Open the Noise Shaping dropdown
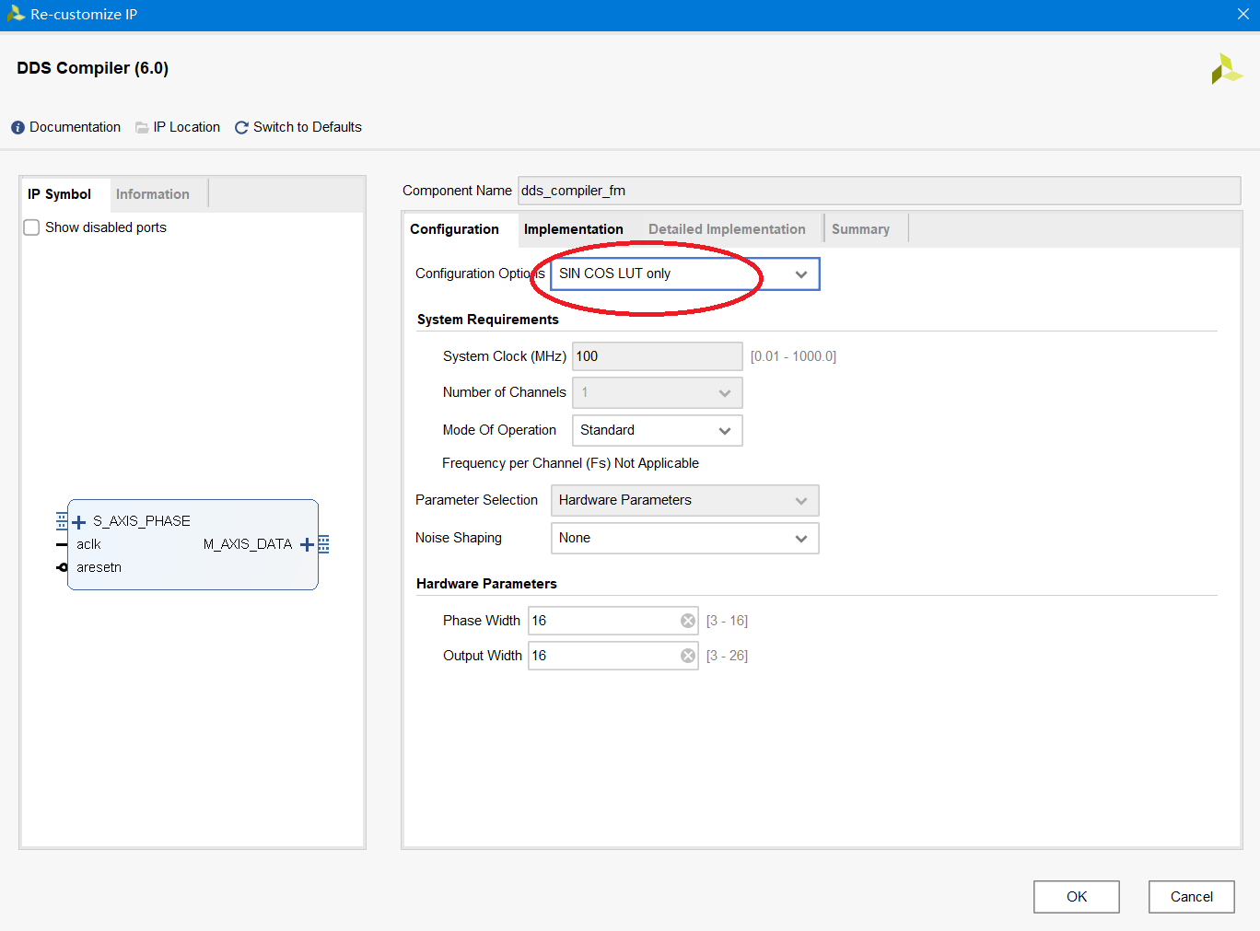 pyautogui.click(x=684, y=538)
